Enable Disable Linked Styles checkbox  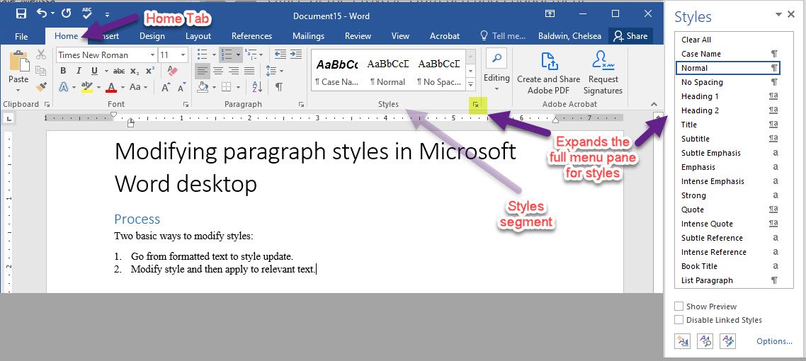point(679,320)
